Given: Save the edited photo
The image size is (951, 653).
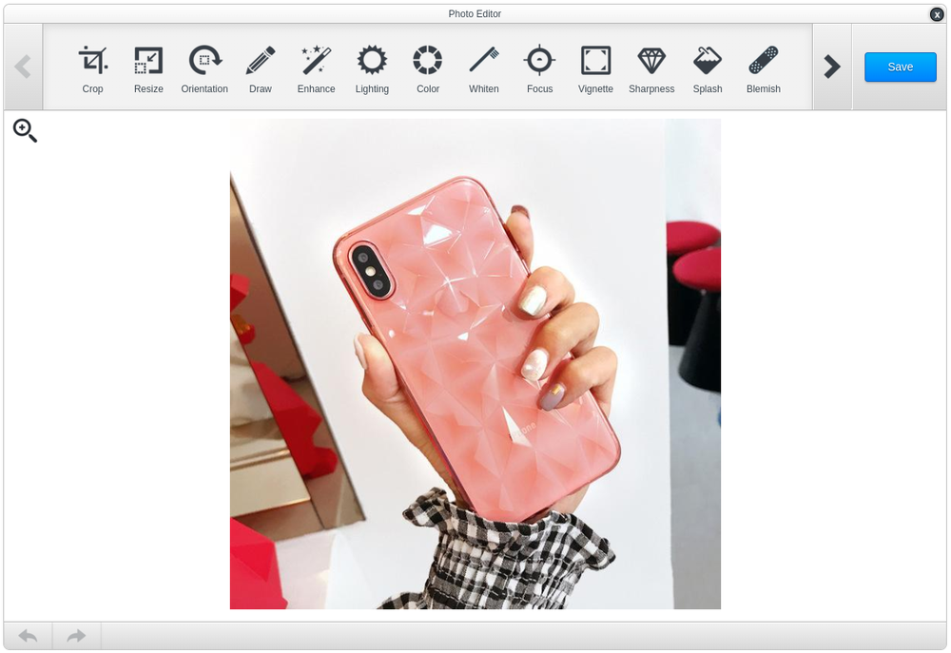Looking at the screenshot, I should point(900,67).
